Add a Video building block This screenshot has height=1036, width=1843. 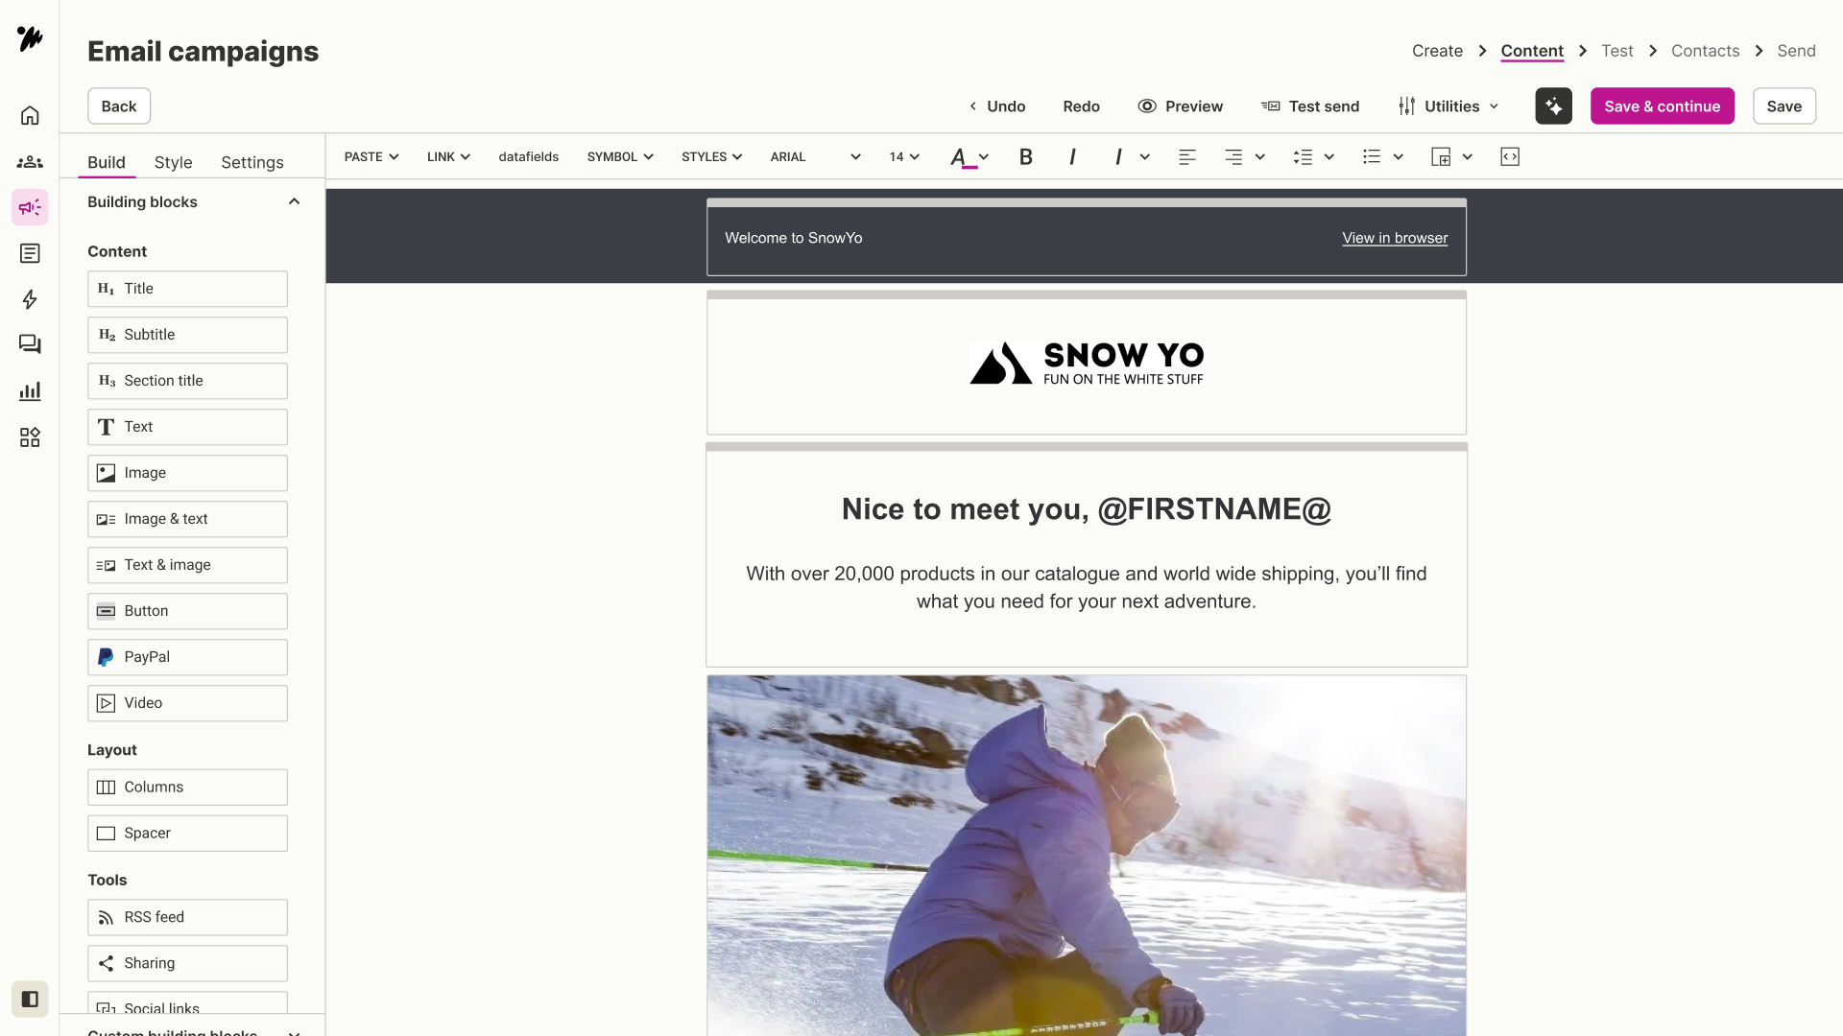tap(187, 703)
